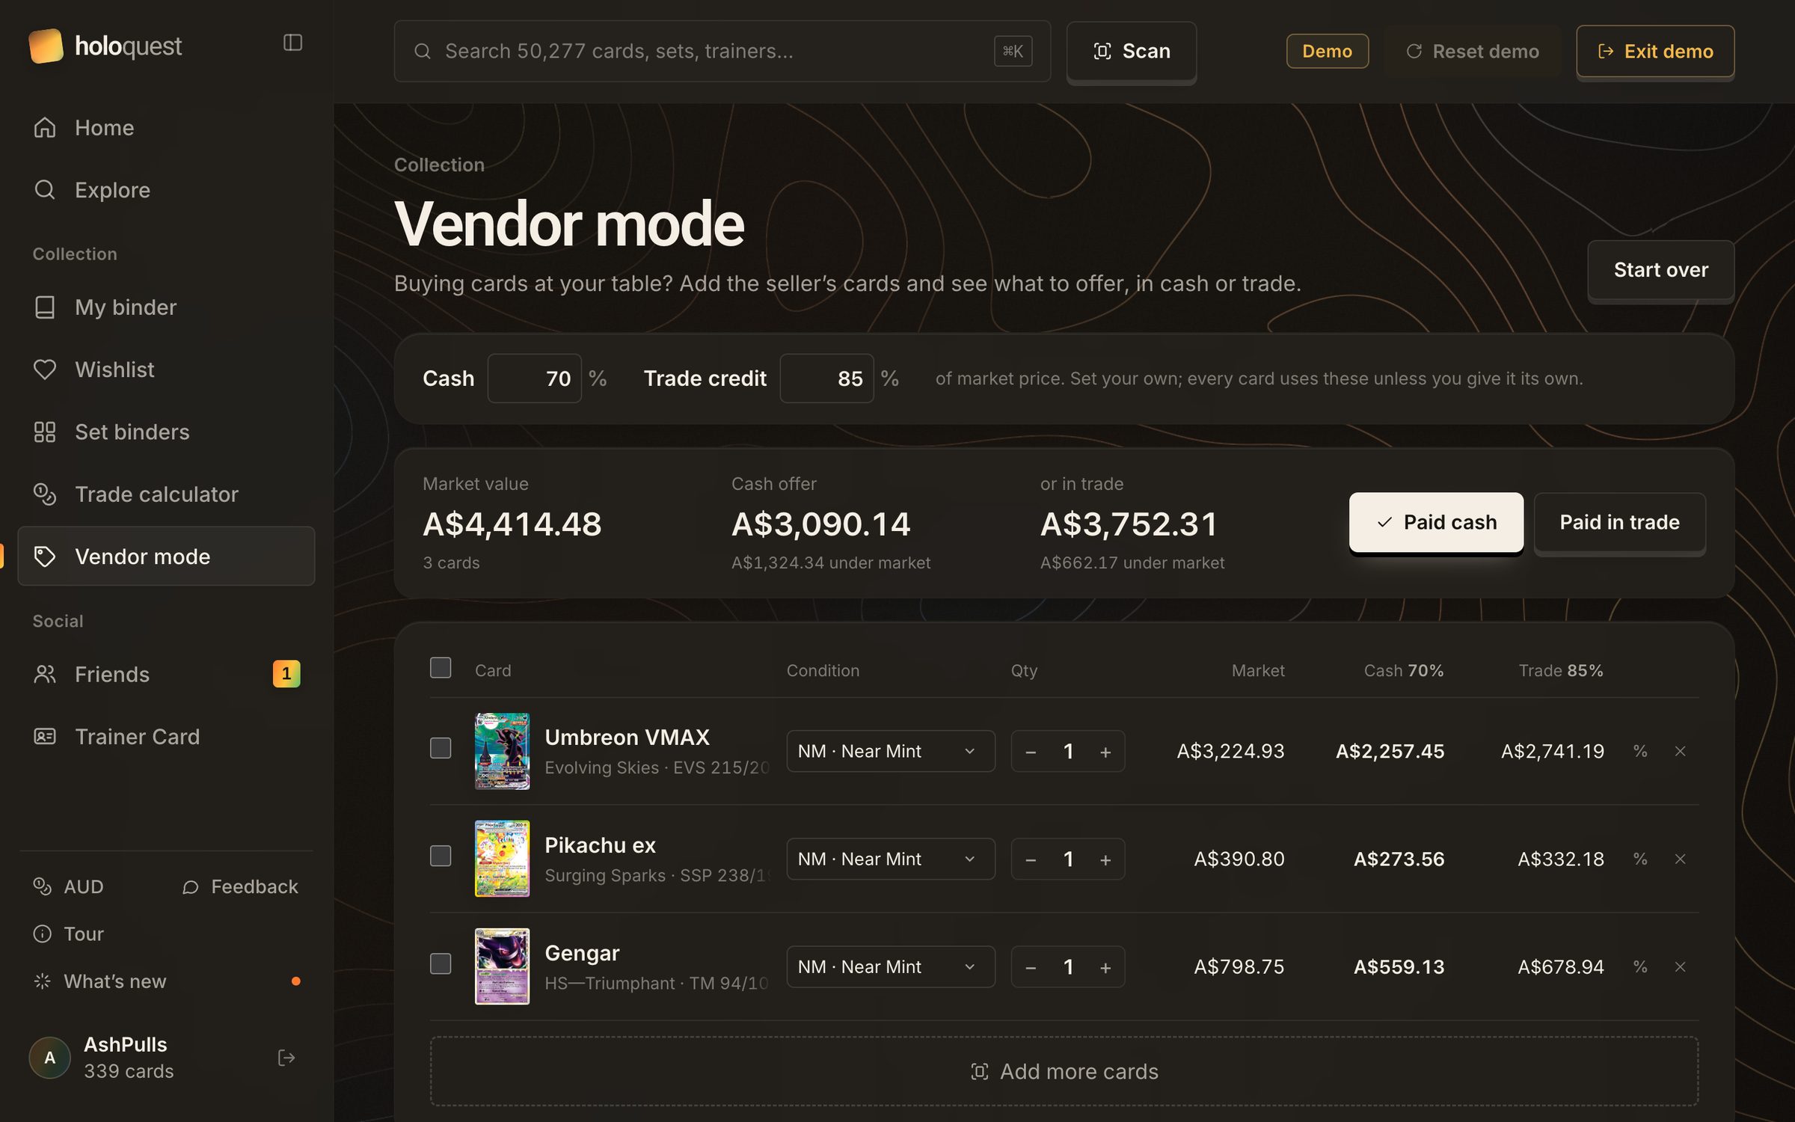Go to Home in sidebar
Screen dimensions: 1795x1122
coord(166,127)
